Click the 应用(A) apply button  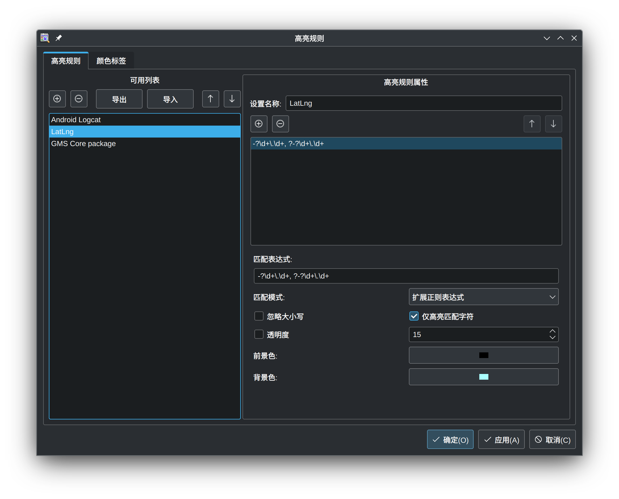[501, 440]
